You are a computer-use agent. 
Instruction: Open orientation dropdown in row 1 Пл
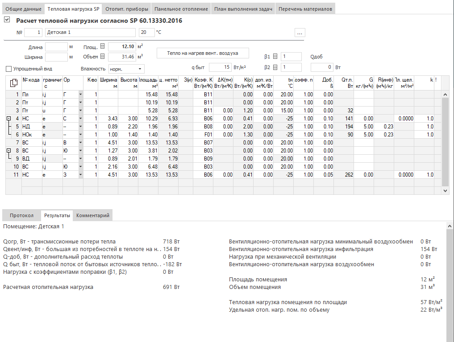click(x=80, y=95)
